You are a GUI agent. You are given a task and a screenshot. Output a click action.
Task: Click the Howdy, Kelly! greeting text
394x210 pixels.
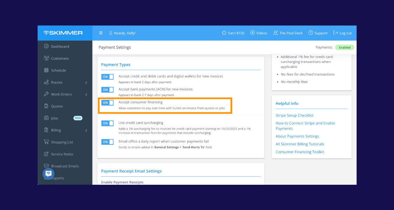point(124,33)
